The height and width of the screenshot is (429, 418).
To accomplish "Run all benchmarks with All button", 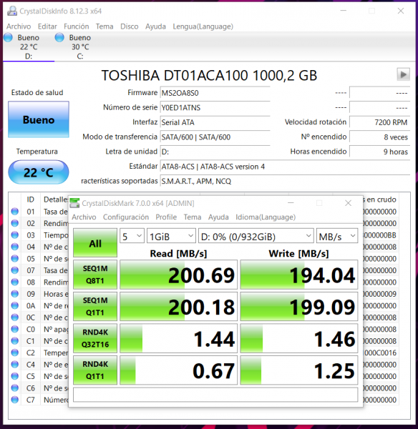I will [x=95, y=243].
